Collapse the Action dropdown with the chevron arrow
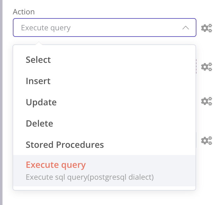 point(185,28)
